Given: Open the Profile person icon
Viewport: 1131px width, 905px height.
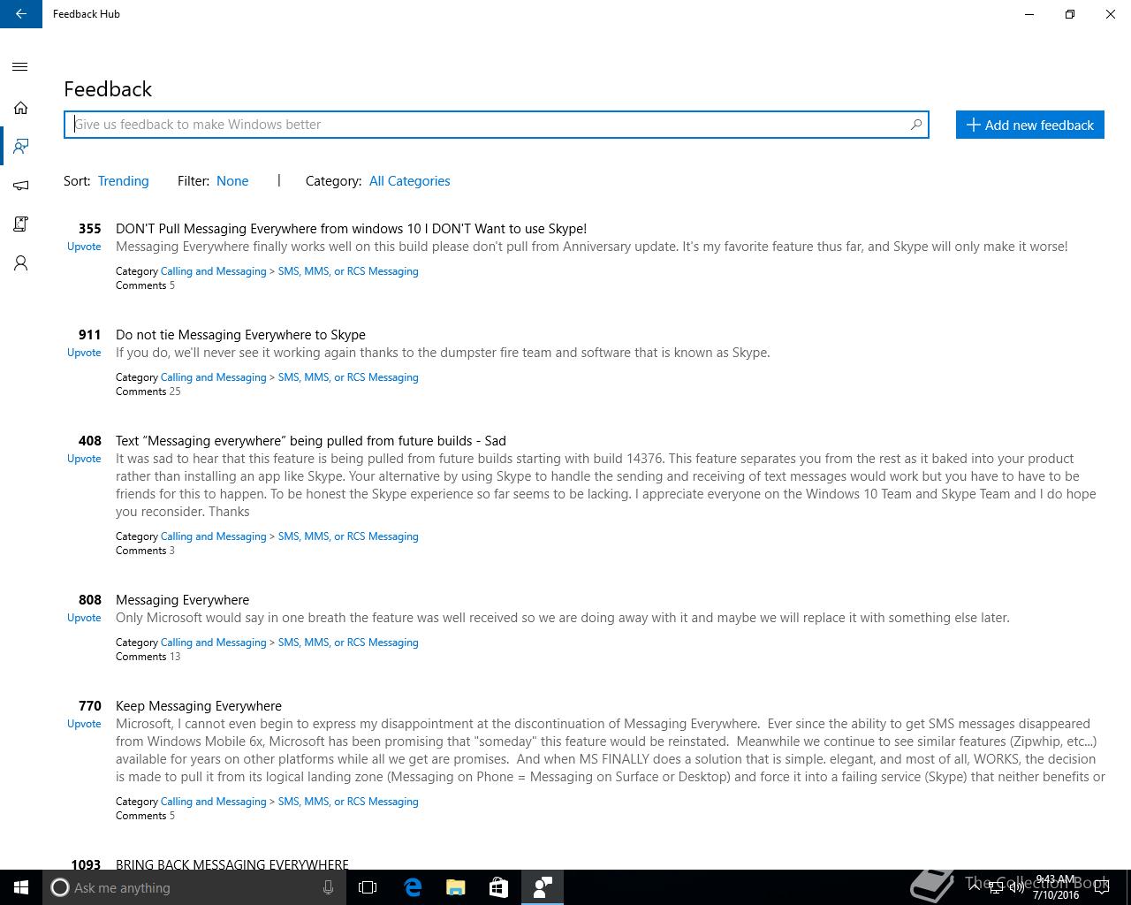Looking at the screenshot, I should pyautogui.click(x=20, y=262).
